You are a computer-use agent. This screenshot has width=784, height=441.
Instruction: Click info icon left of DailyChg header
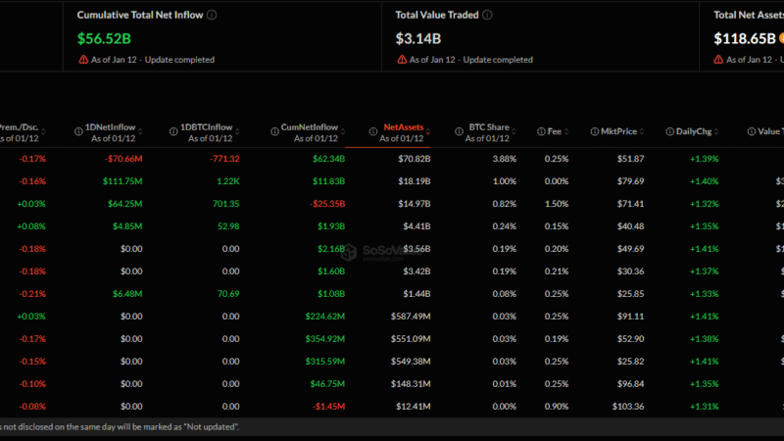(668, 130)
